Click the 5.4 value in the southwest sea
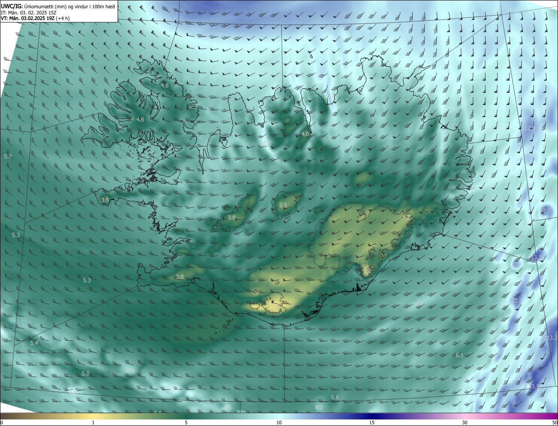 34,343
